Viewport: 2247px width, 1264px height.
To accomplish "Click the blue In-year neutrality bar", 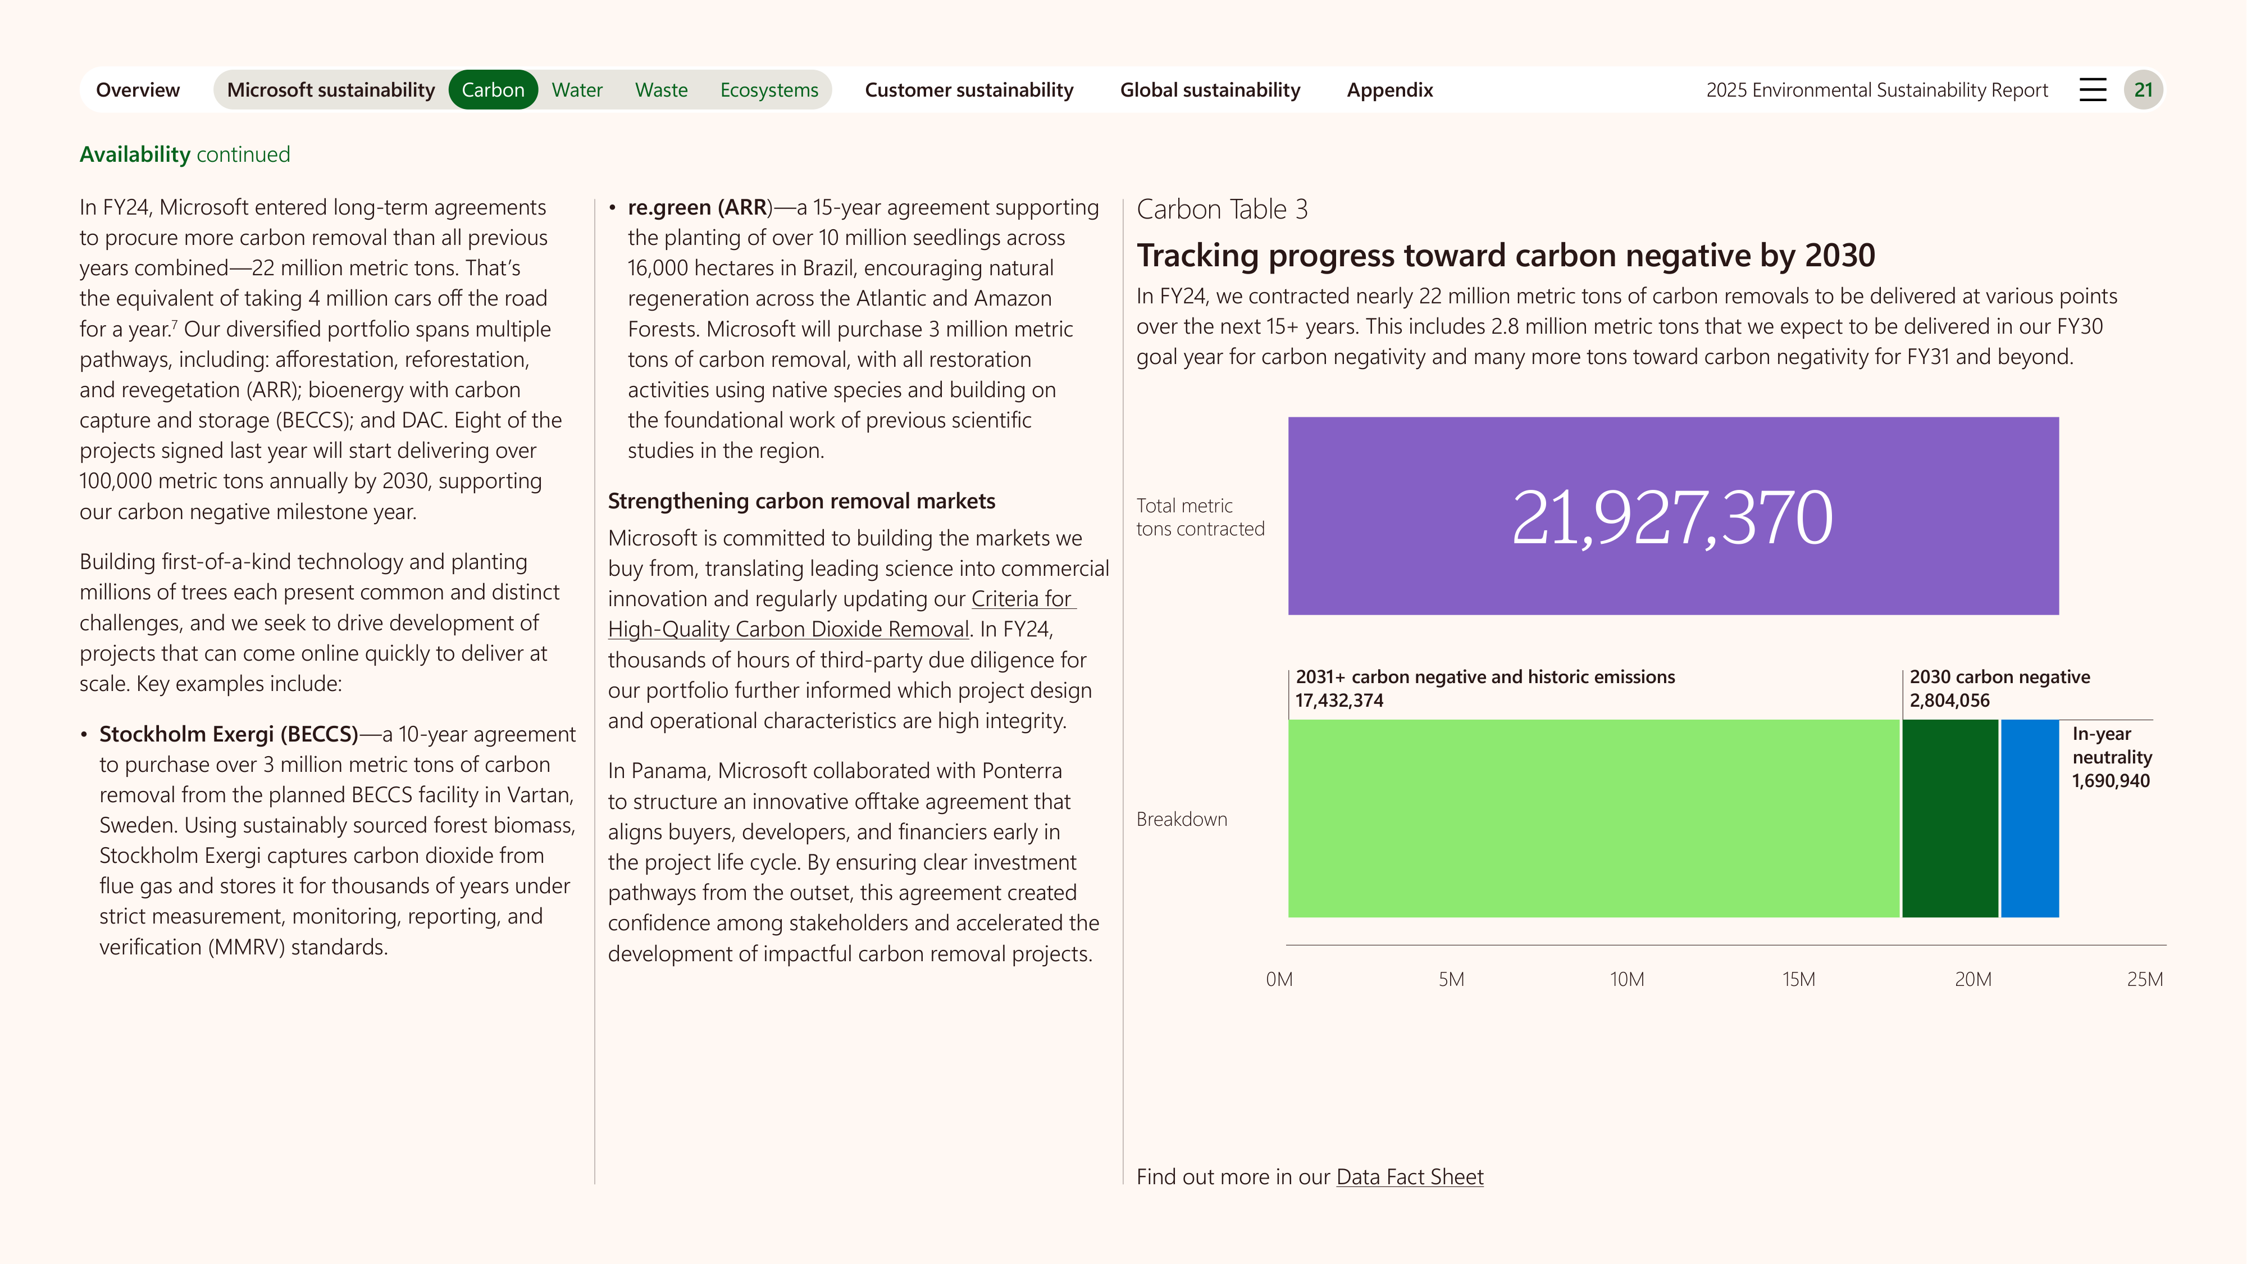I will click(2030, 819).
